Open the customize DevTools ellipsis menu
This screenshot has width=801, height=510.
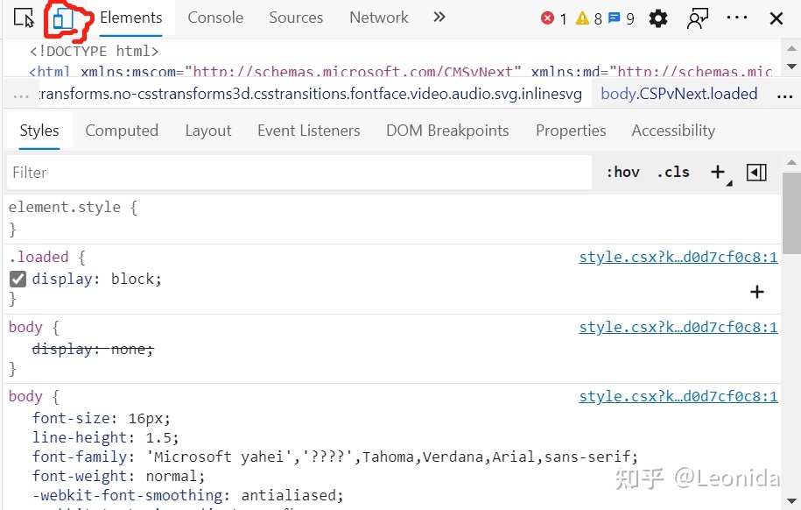tap(737, 18)
